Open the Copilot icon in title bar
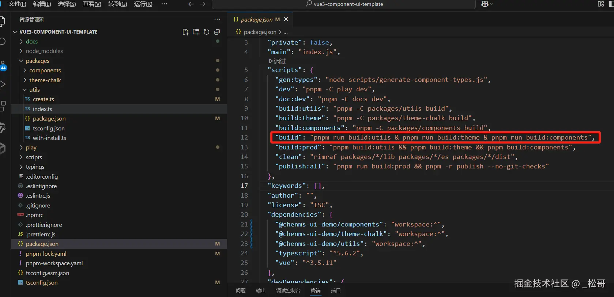This screenshot has height=297, width=614. [x=485, y=4]
